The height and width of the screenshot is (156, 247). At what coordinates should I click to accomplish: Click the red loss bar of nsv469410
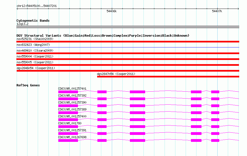coord(128,53)
